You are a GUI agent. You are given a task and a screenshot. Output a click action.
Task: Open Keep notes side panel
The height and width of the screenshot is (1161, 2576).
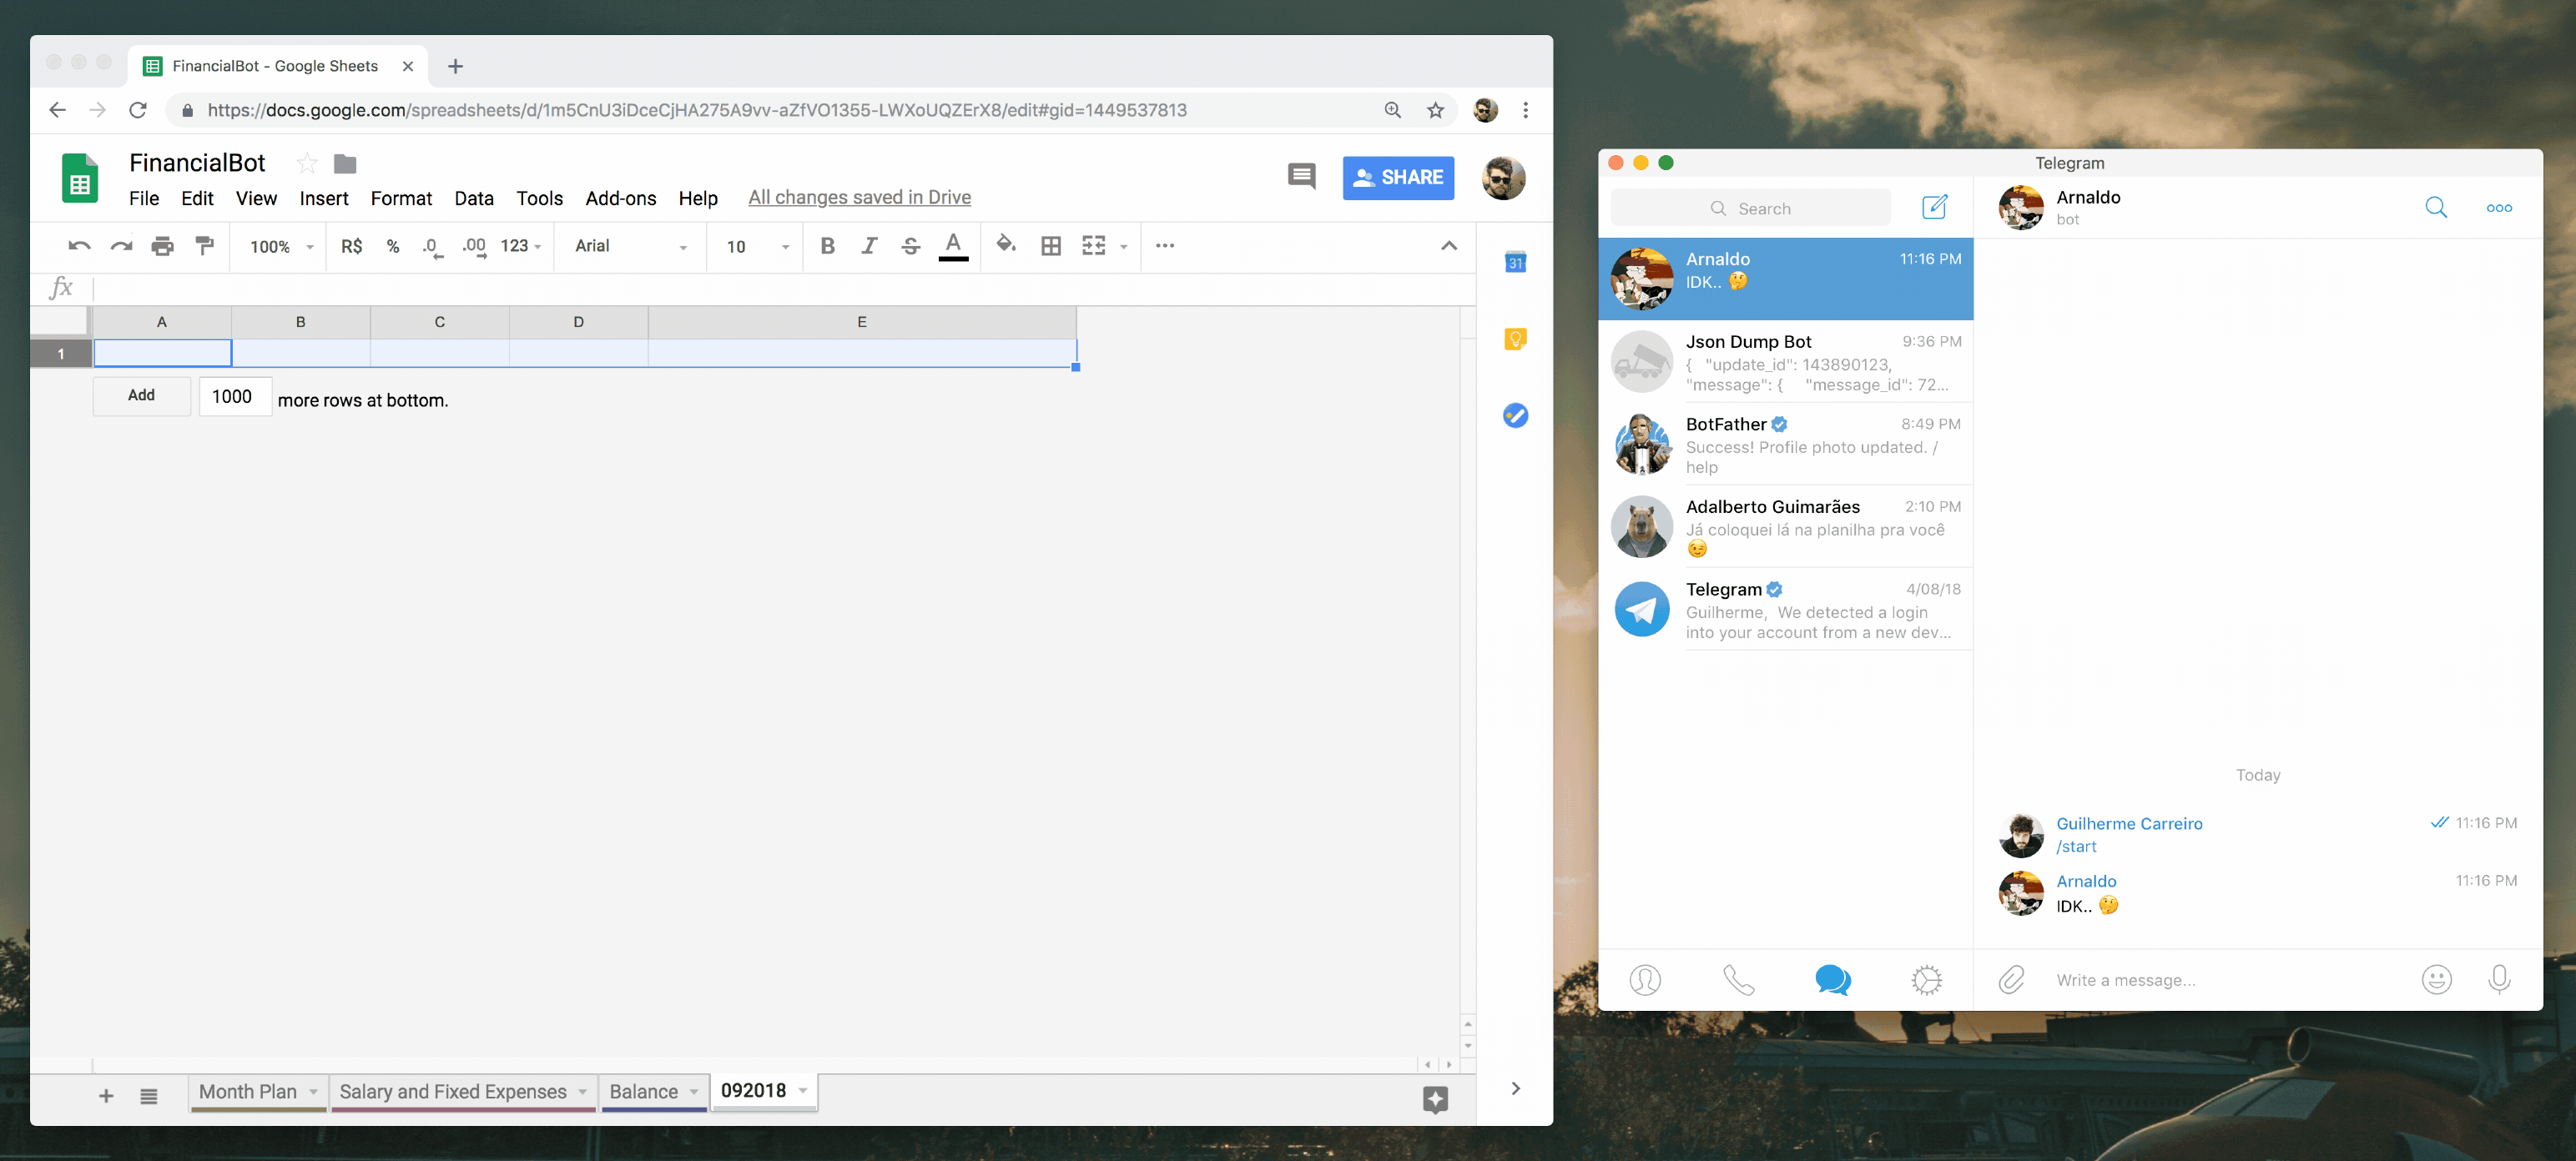(x=1515, y=339)
